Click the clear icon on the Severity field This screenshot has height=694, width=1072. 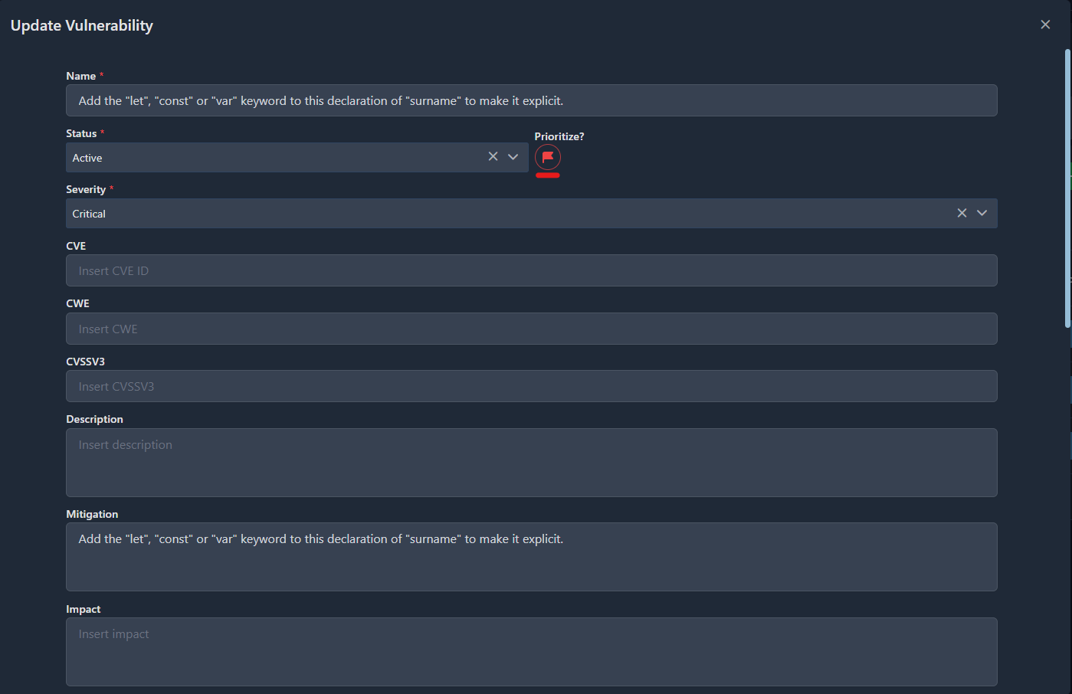(x=962, y=213)
